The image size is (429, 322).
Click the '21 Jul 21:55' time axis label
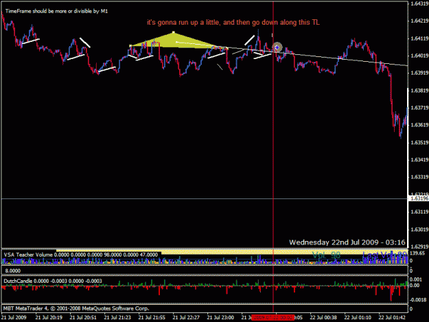point(152,318)
